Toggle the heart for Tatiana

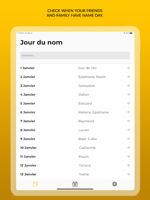pos(128,165)
